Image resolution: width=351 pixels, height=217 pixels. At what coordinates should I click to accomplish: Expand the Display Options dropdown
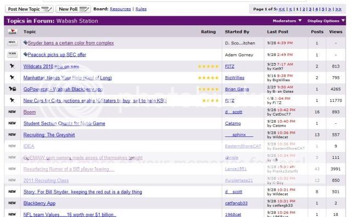[x=326, y=21]
